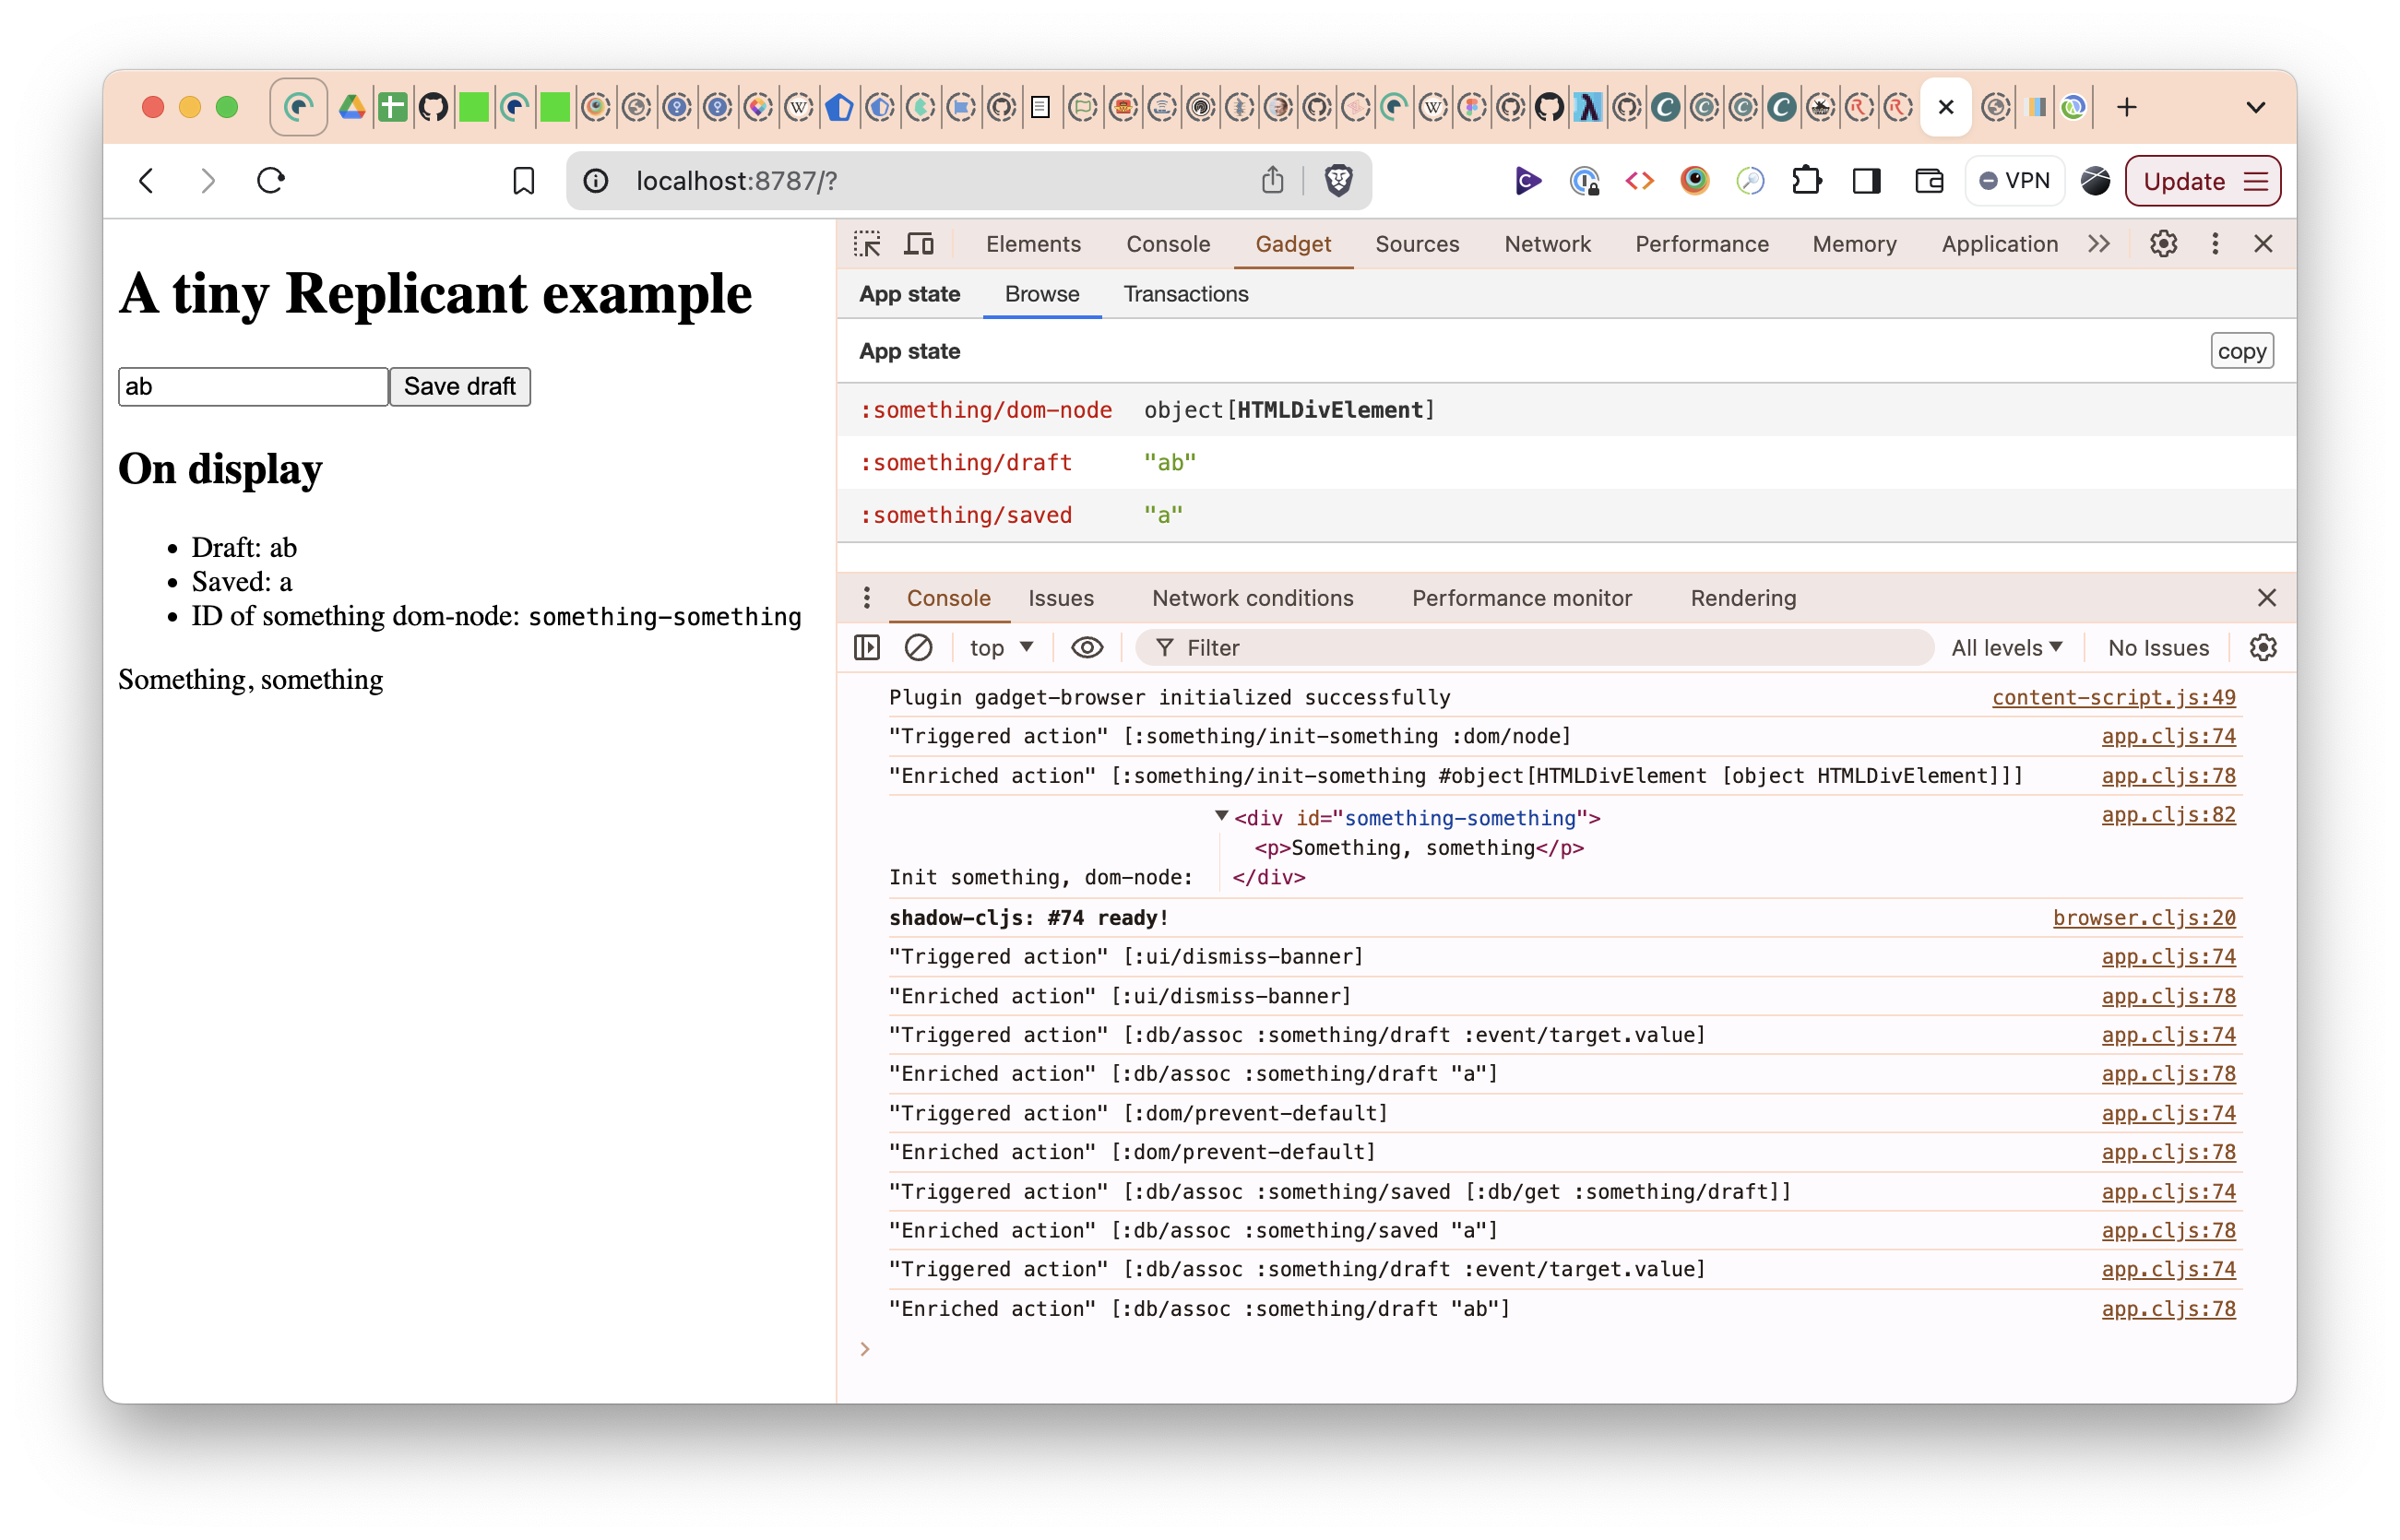Open the All levels dropdown

(x=2006, y=648)
